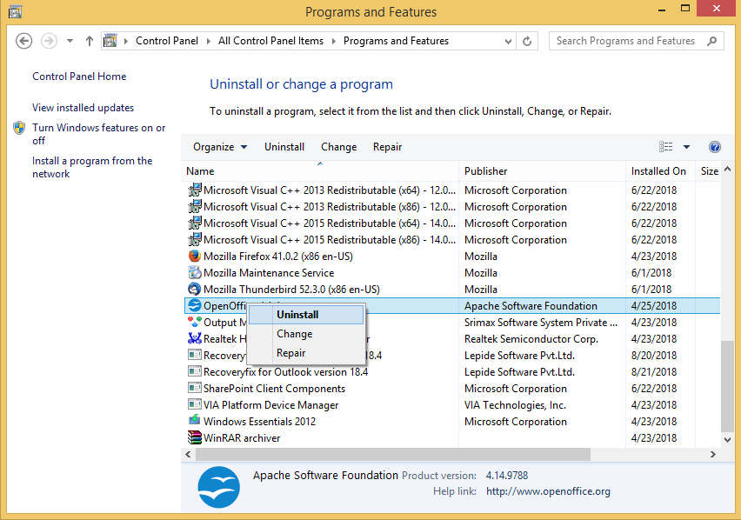Expand chevron after Control Panel breadcrumb
Screen dimensions: 741x520
tap(209, 41)
